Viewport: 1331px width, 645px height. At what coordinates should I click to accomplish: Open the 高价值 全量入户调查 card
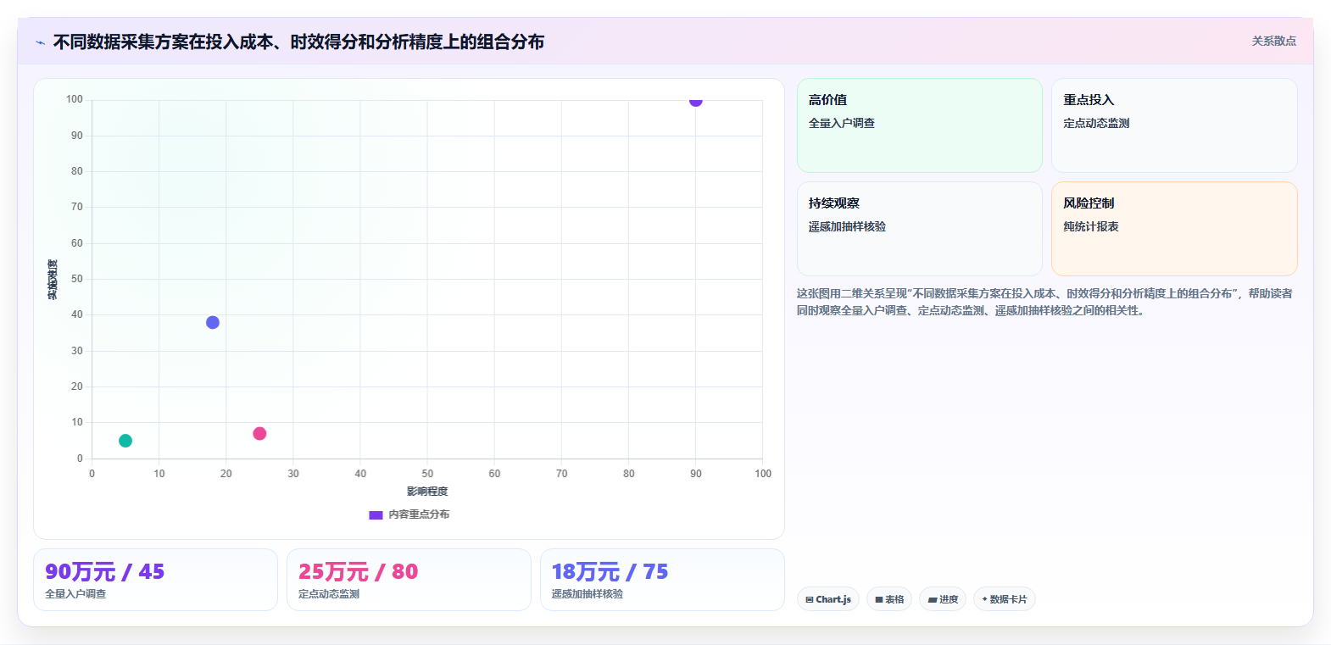tap(919, 125)
